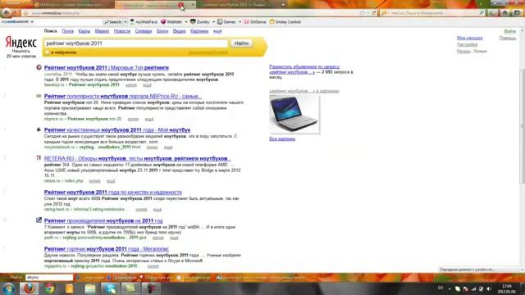Viewport: 525px width, 295px height.
Task: Expand the Games dropdown arrow
Action: pos(240,22)
